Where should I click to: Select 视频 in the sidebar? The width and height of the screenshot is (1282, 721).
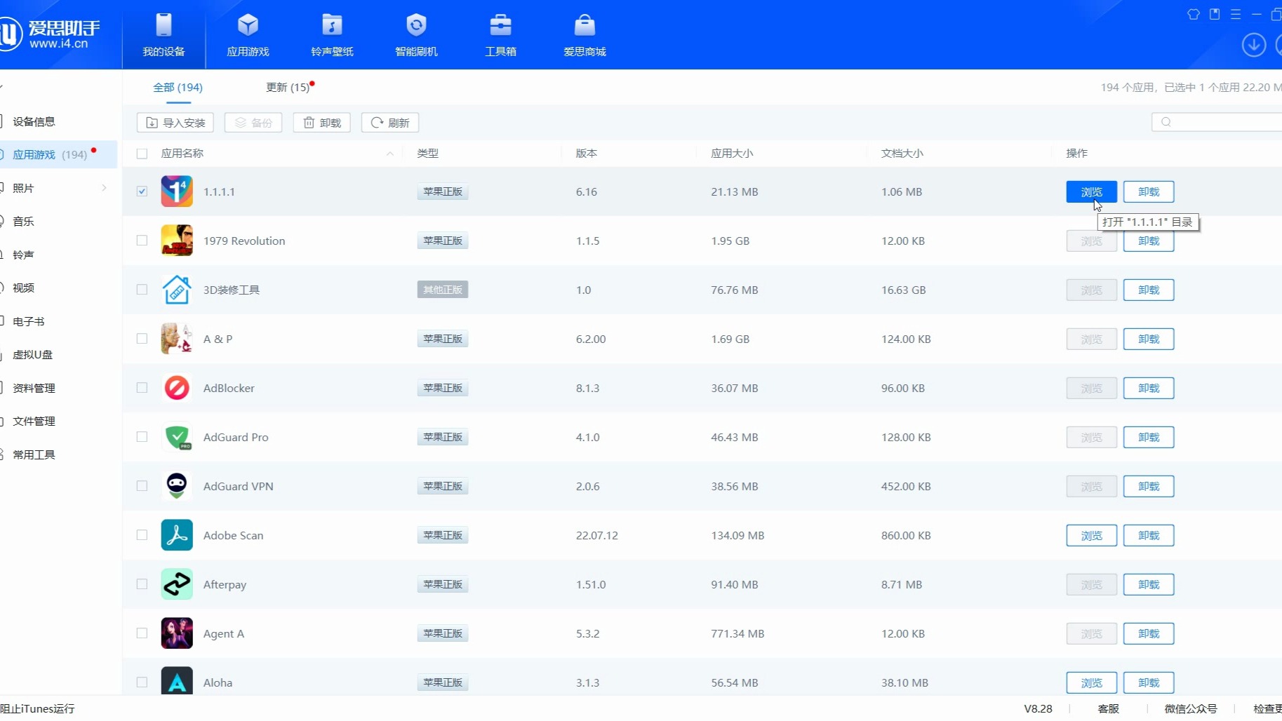coord(23,288)
